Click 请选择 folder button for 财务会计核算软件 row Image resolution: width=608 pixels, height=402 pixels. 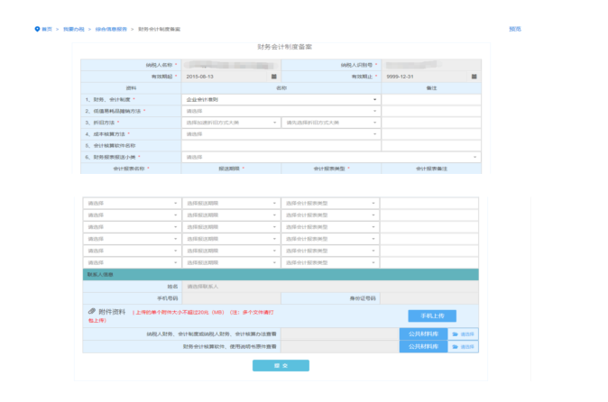point(464,345)
